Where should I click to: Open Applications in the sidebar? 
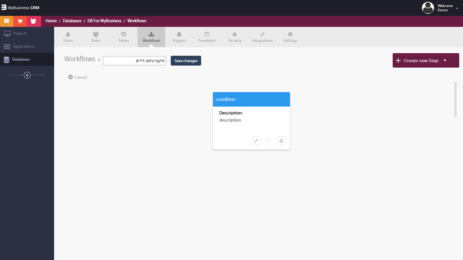27,47
